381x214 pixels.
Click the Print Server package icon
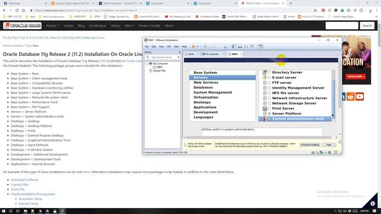265,108
